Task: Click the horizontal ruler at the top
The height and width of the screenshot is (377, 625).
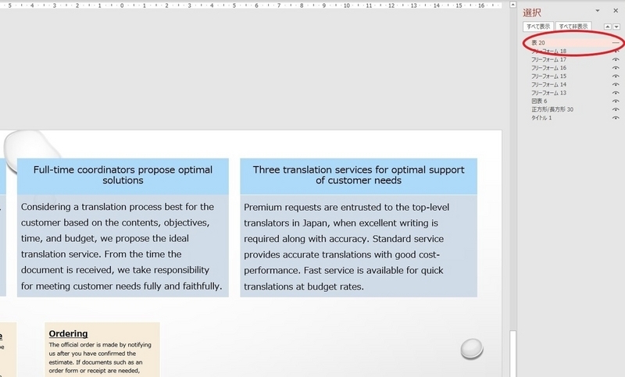Action: point(251,5)
